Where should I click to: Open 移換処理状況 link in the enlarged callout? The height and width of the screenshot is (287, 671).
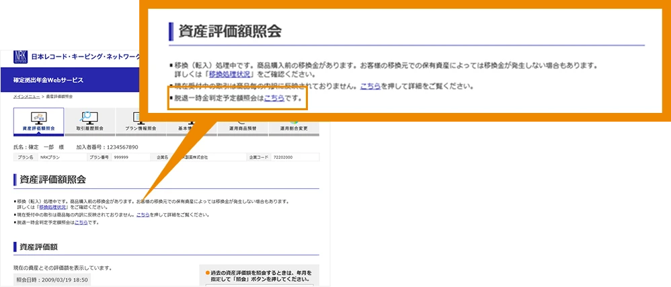tap(229, 74)
